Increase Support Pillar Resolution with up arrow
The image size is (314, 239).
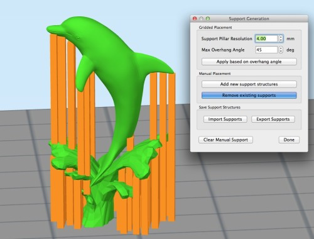281,37
